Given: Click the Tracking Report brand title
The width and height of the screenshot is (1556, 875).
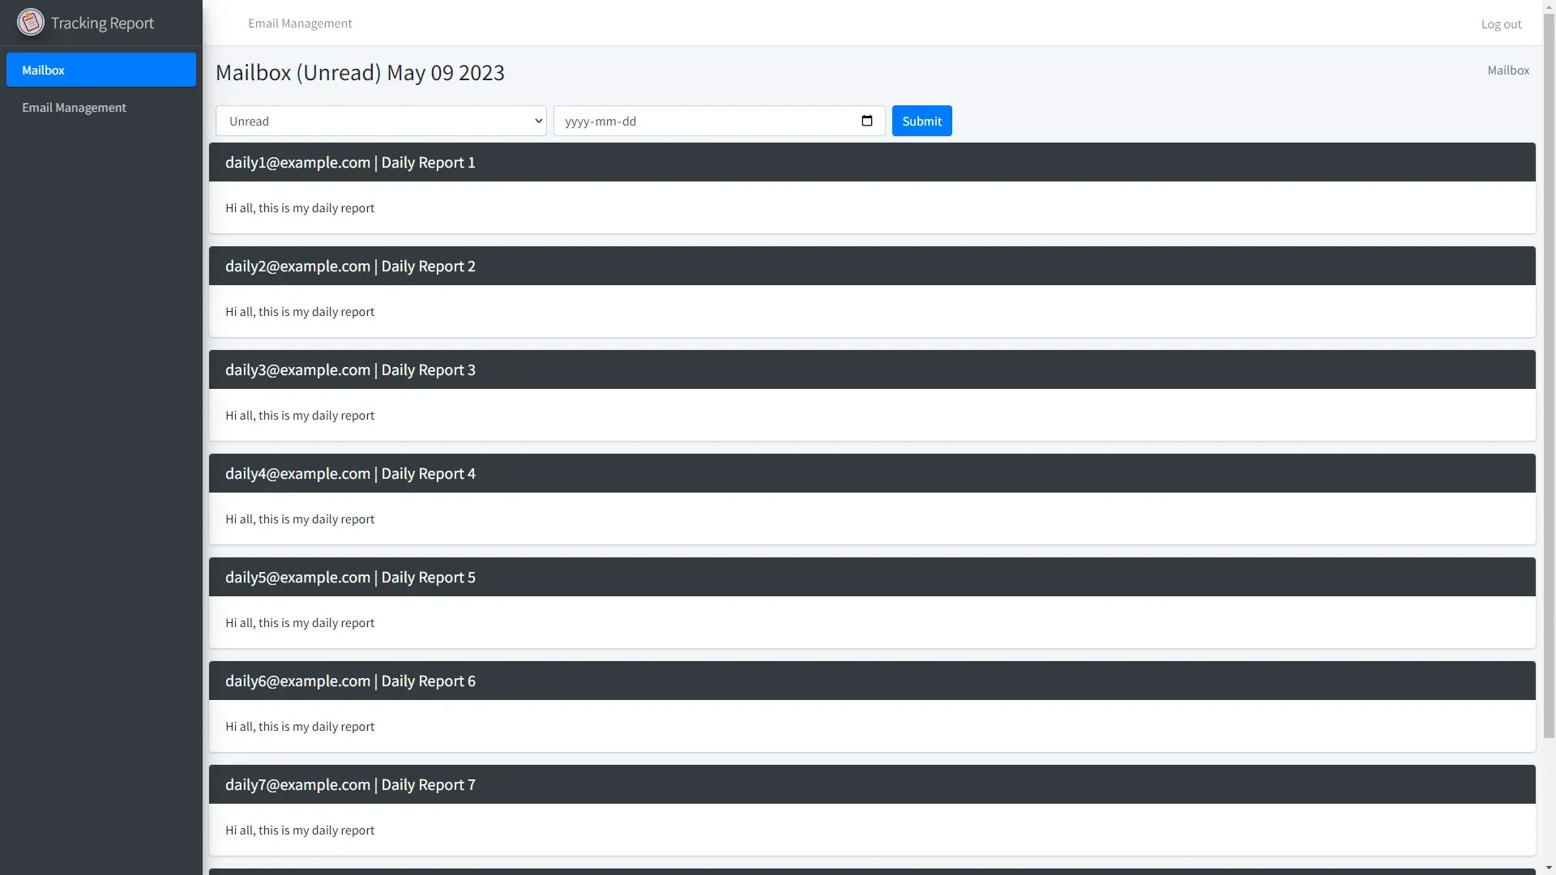Looking at the screenshot, I should 102,23.
